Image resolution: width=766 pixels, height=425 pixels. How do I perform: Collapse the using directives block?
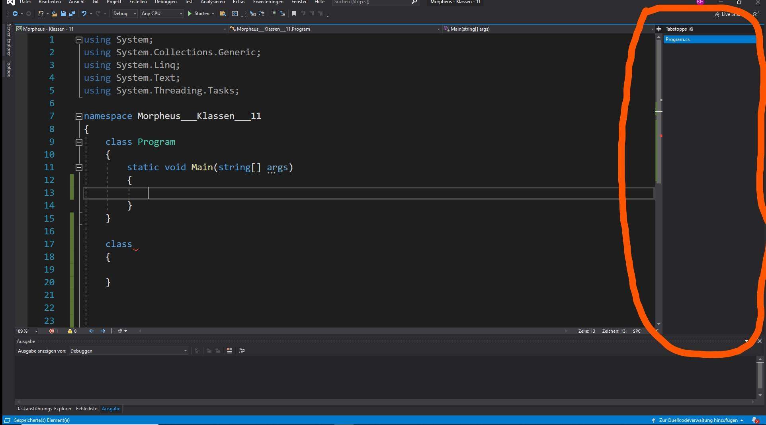click(x=79, y=40)
